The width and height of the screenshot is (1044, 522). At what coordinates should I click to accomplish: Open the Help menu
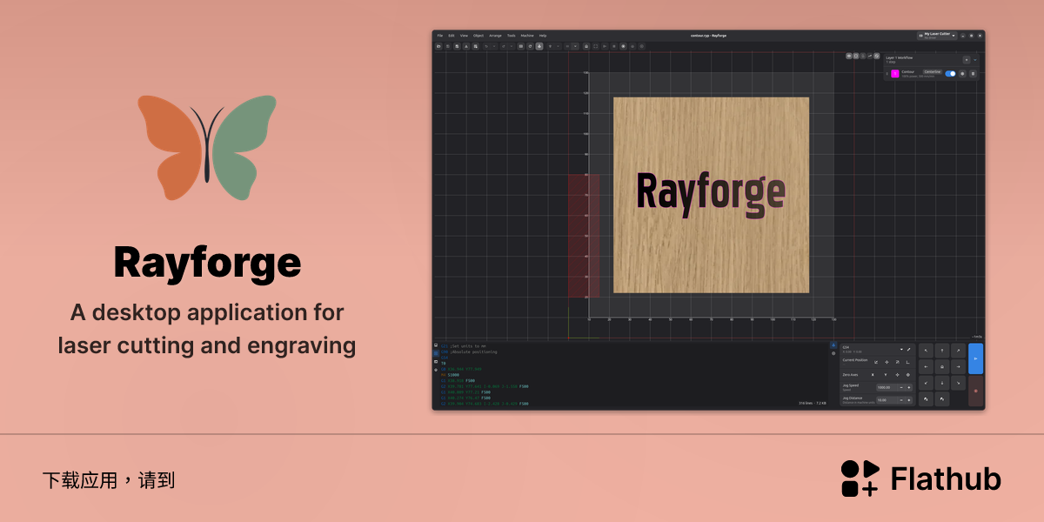543,36
